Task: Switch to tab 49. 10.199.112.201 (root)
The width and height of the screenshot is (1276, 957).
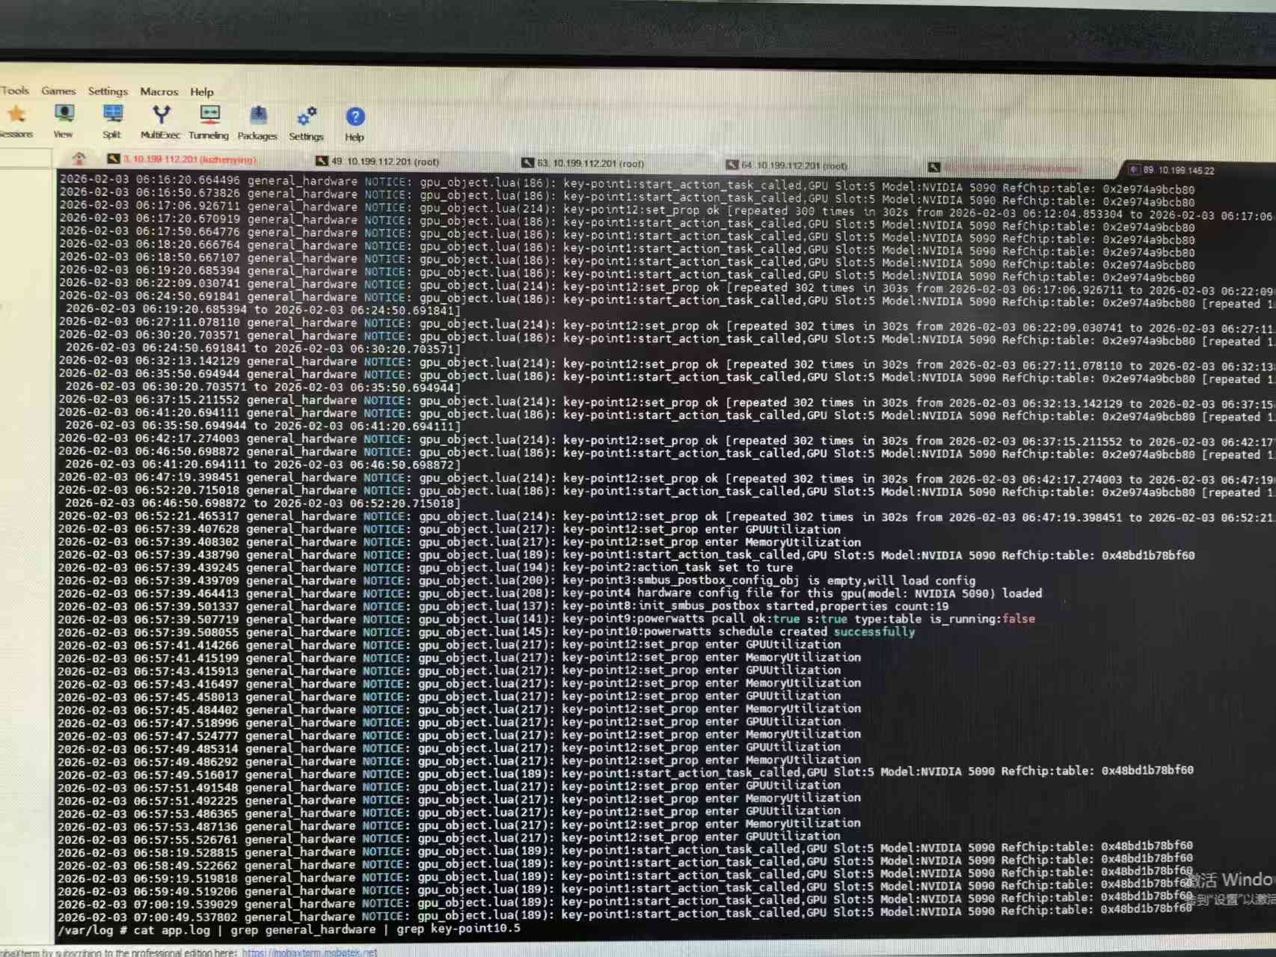Action: click(384, 162)
